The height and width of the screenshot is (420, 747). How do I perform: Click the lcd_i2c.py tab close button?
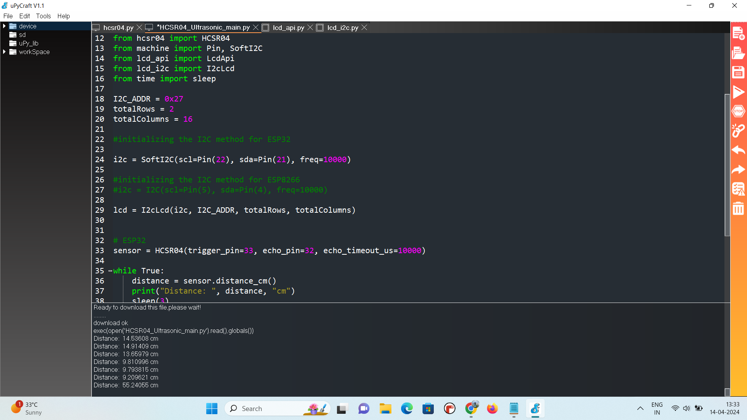(x=365, y=27)
